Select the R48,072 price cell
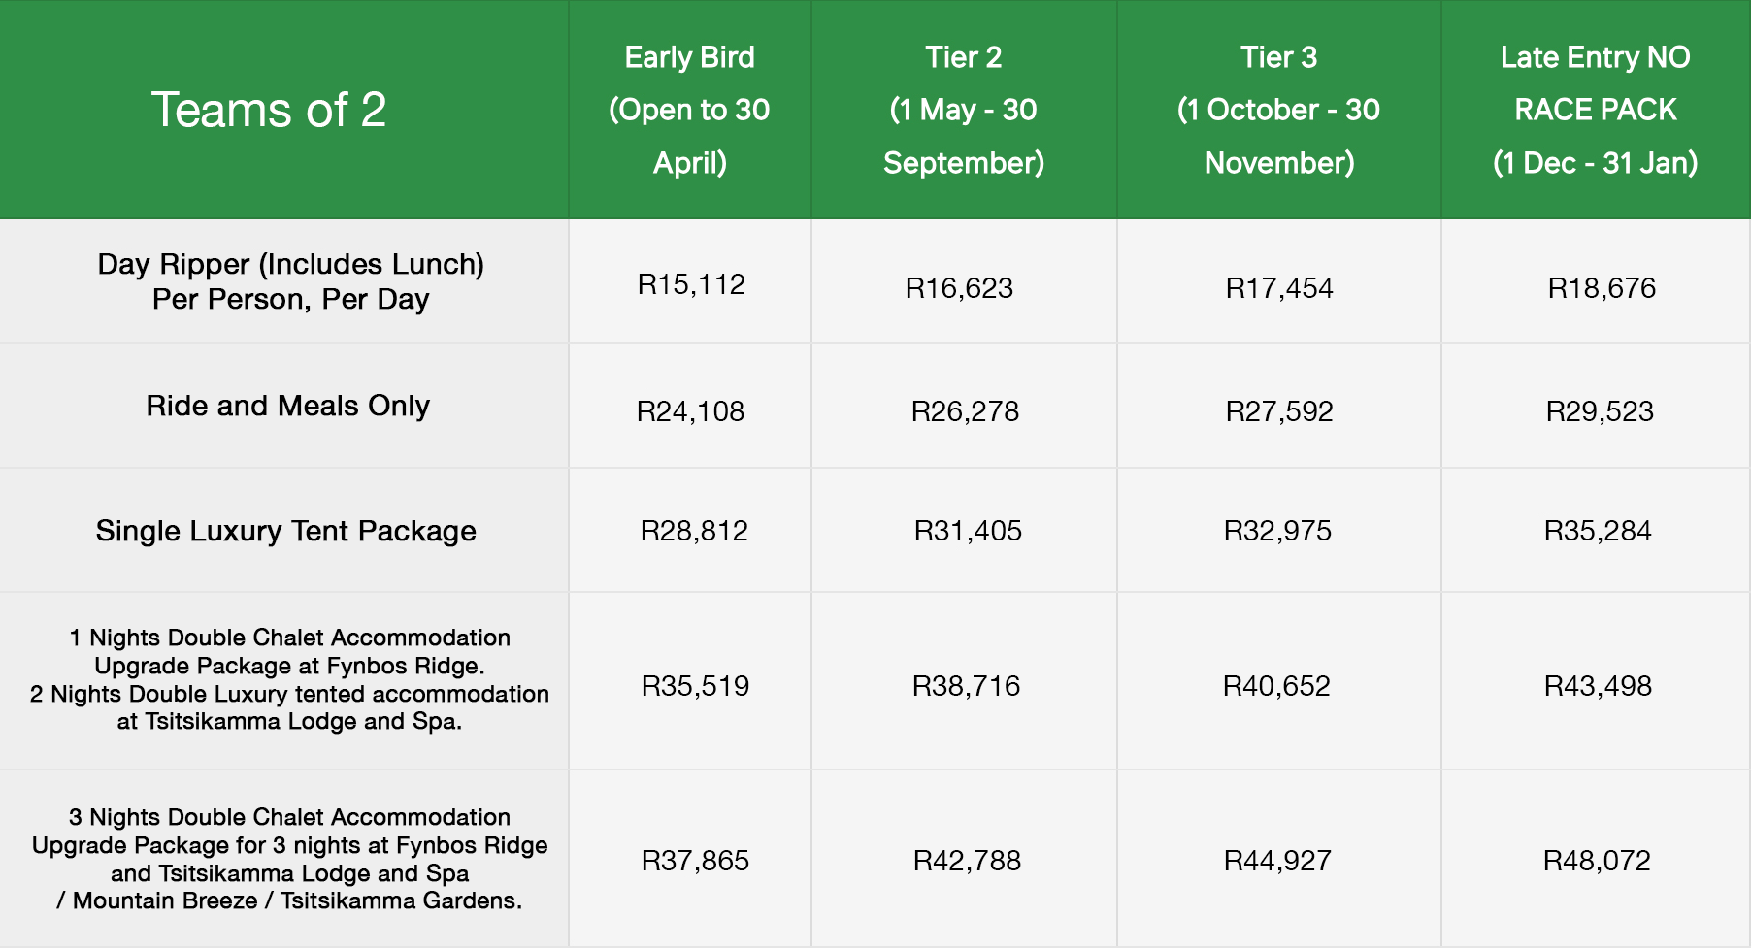Screen dimensions: 1752x949 click(1597, 861)
